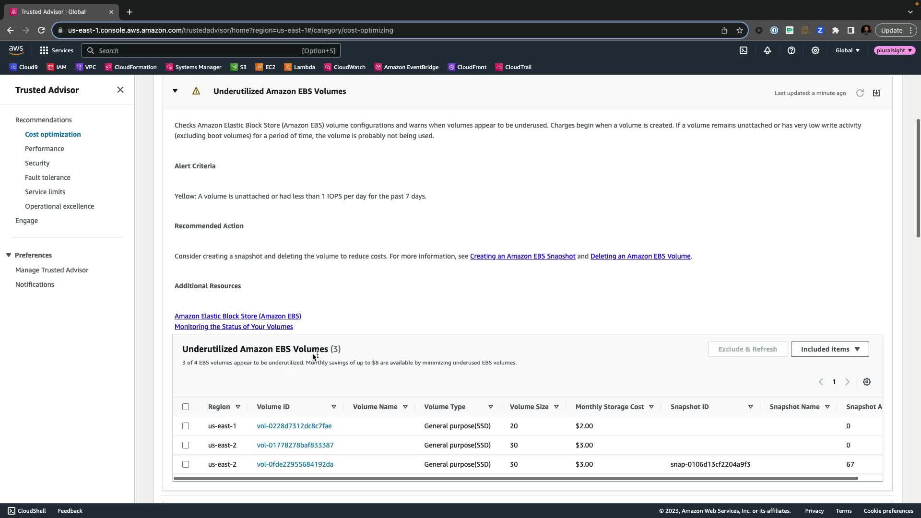The width and height of the screenshot is (921, 518).
Task: Click the table horizontal scrollbar
Action: coord(516,478)
